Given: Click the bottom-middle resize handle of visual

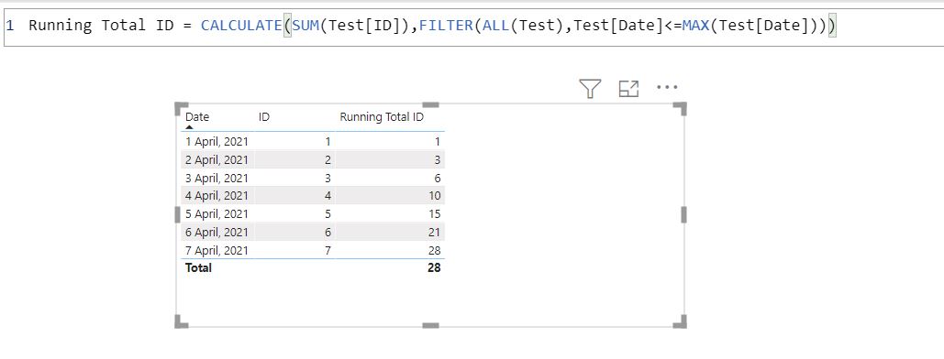Looking at the screenshot, I should (430, 325).
